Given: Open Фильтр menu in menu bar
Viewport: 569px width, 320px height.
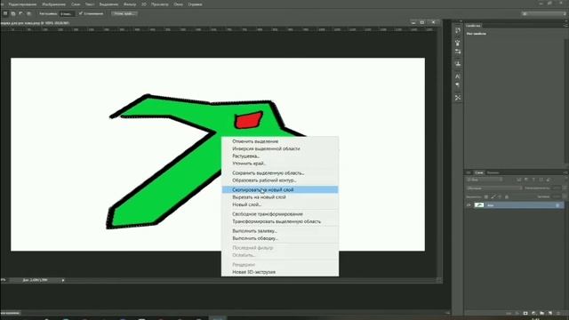Looking at the screenshot, I should [x=130, y=4].
